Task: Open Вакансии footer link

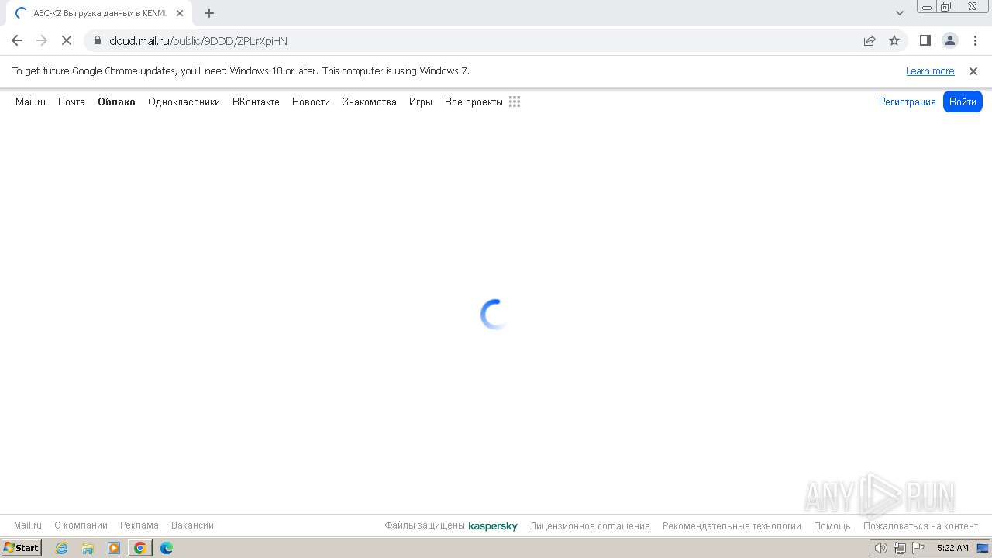Action: click(x=192, y=525)
